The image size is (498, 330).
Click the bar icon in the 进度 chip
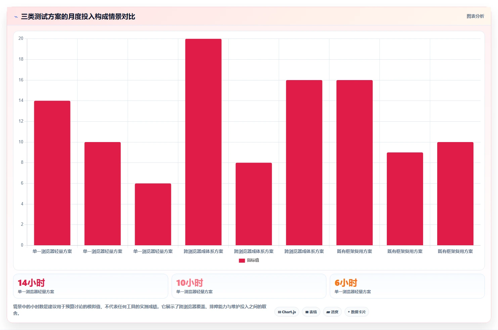pos(328,312)
